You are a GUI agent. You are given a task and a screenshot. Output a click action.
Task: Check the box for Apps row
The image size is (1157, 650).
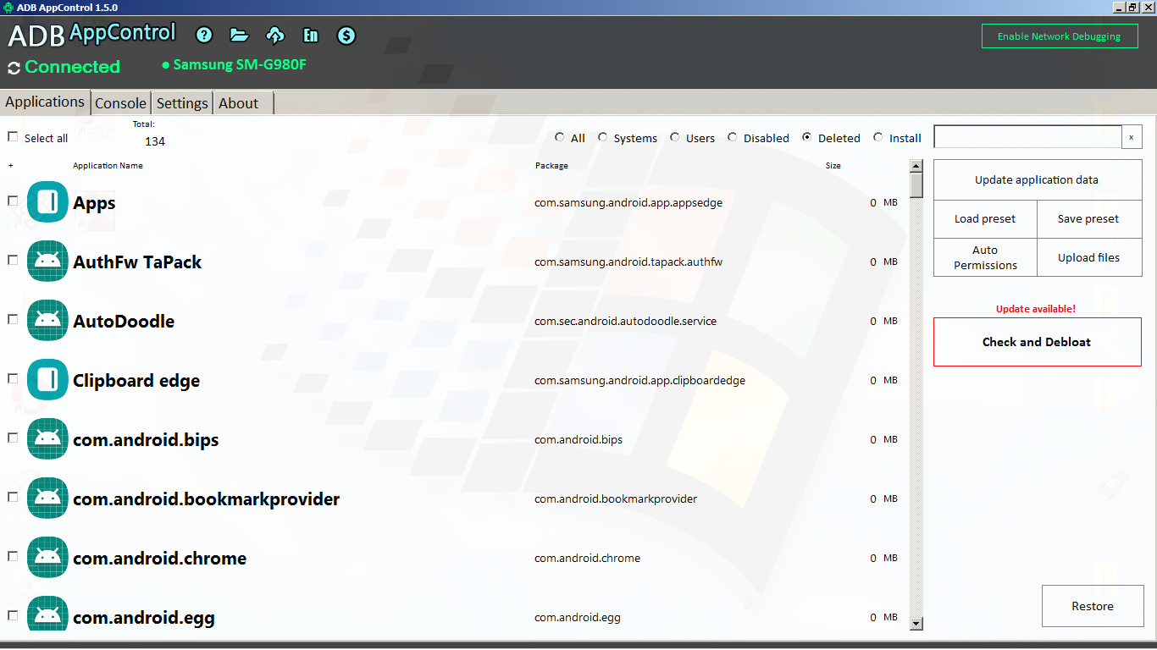tap(13, 201)
